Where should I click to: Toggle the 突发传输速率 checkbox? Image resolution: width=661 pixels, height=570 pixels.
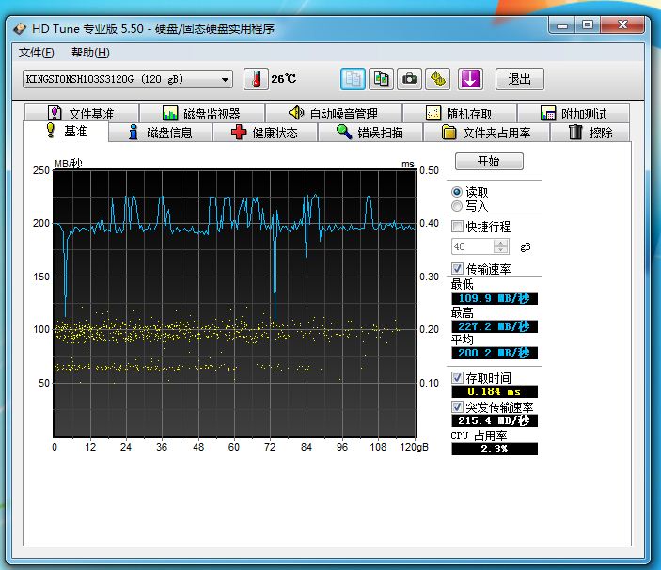(457, 407)
